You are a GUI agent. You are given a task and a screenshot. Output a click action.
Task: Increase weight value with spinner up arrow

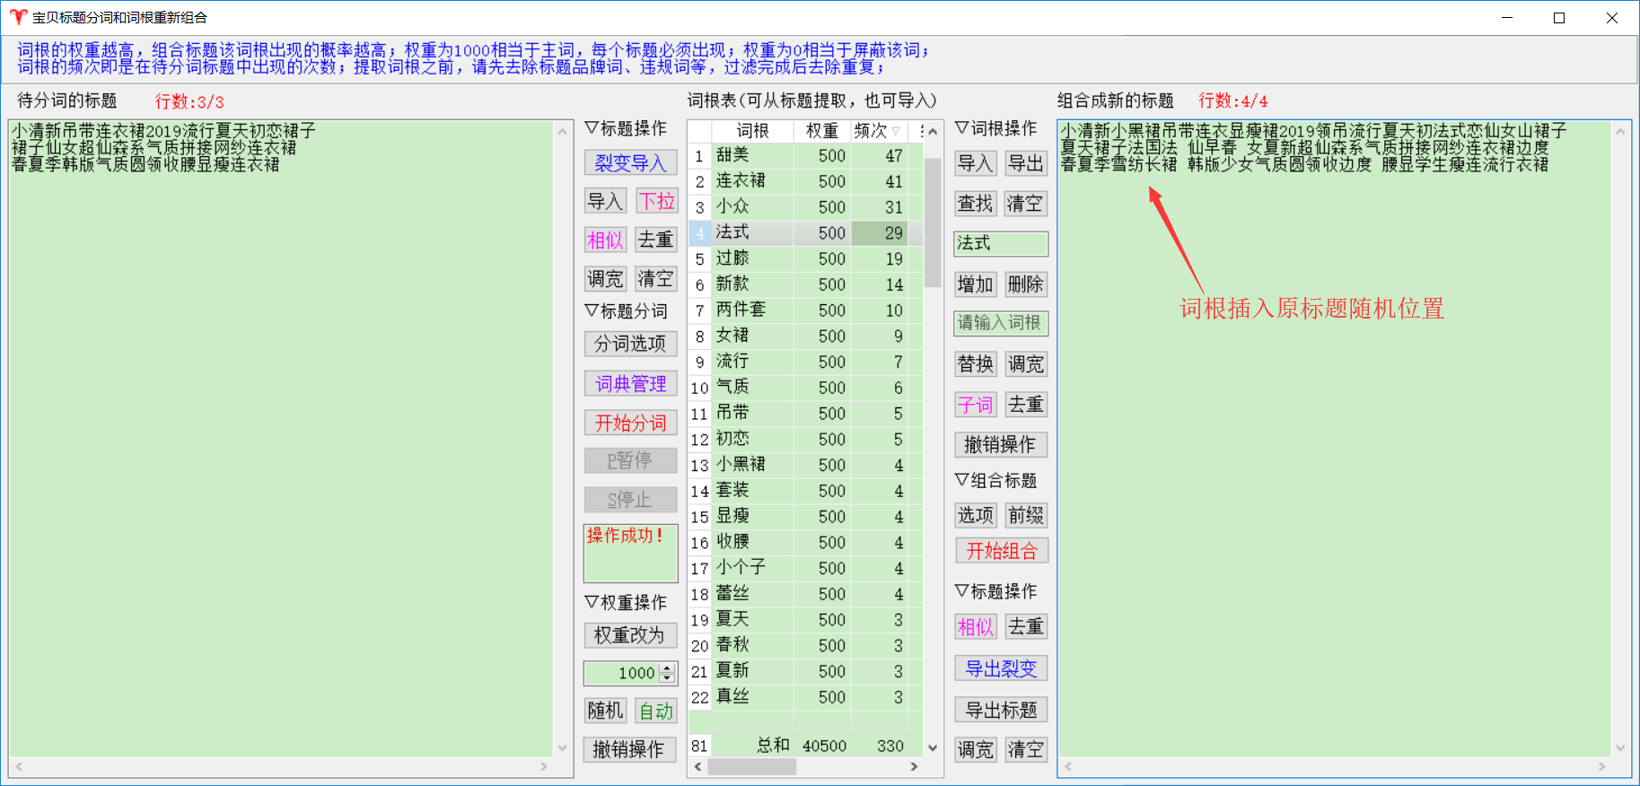pos(667,668)
